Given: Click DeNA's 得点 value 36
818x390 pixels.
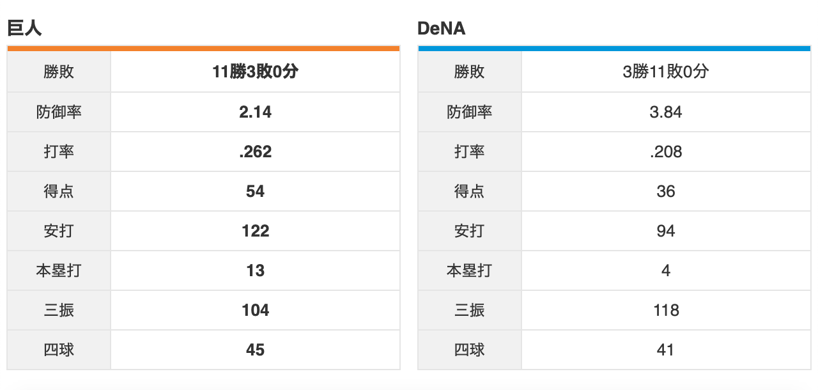Looking at the screenshot, I should click(666, 191).
